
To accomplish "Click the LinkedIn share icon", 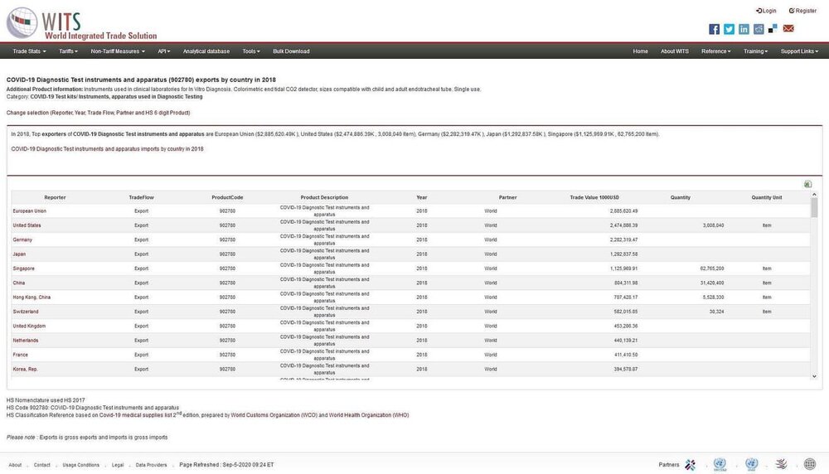I will coord(744,29).
